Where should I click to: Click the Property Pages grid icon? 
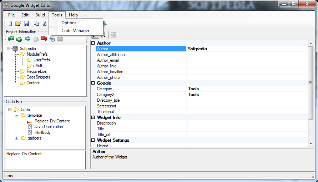(x=113, y=35)
